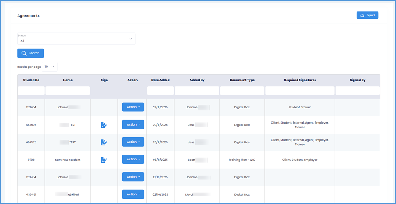Open Action dropdown for student 153904 dated 24/11/2025
The height and width of the screenshot is (204, 396).
133,107
